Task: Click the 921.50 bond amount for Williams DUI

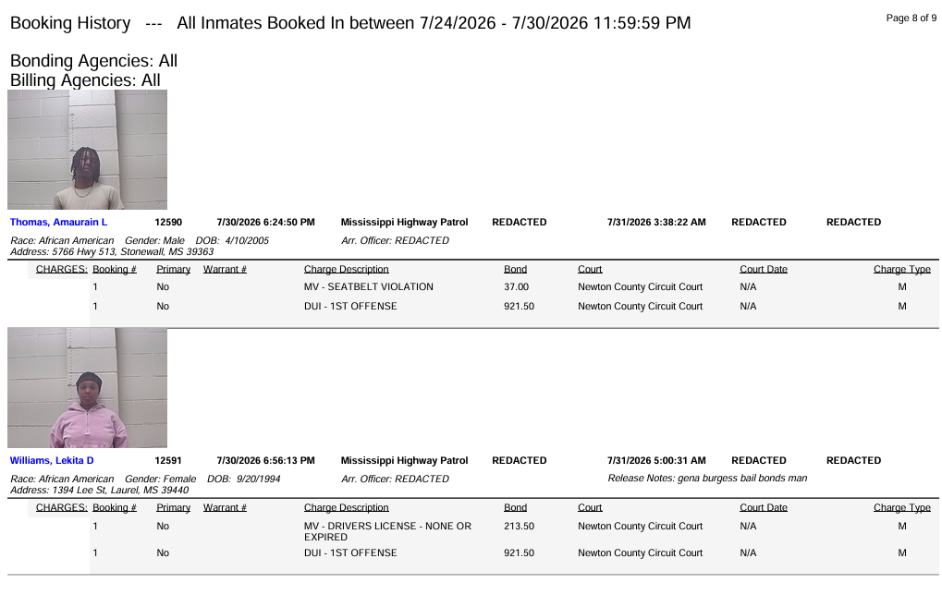Action: [x=519, y=553]
